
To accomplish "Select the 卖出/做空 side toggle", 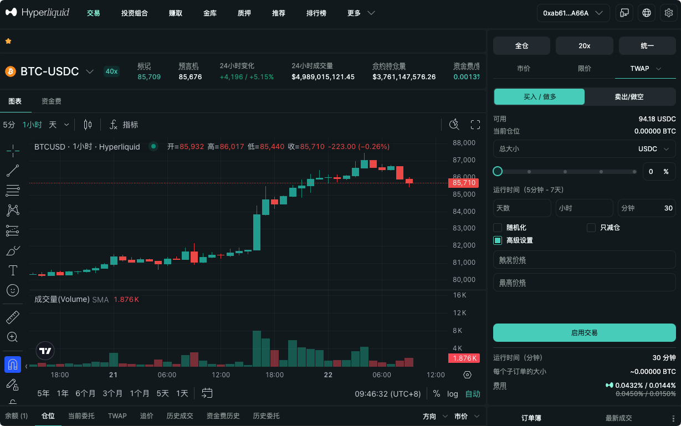I will pyautogui.click(x=629, y=96).
